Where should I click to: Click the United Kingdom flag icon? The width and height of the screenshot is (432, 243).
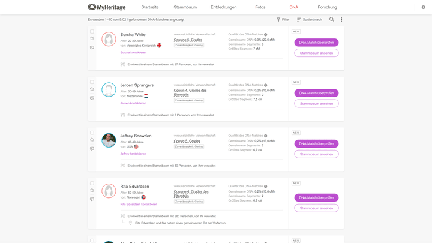pyautogui.click(x=159, y=46)
